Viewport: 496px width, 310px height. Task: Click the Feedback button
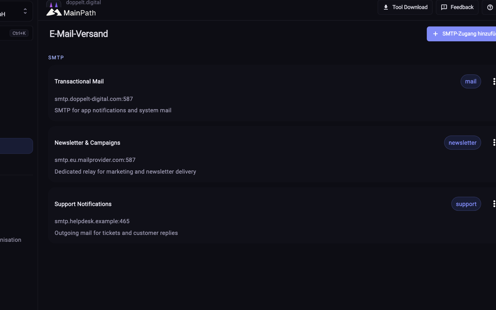tap(457, 7)
